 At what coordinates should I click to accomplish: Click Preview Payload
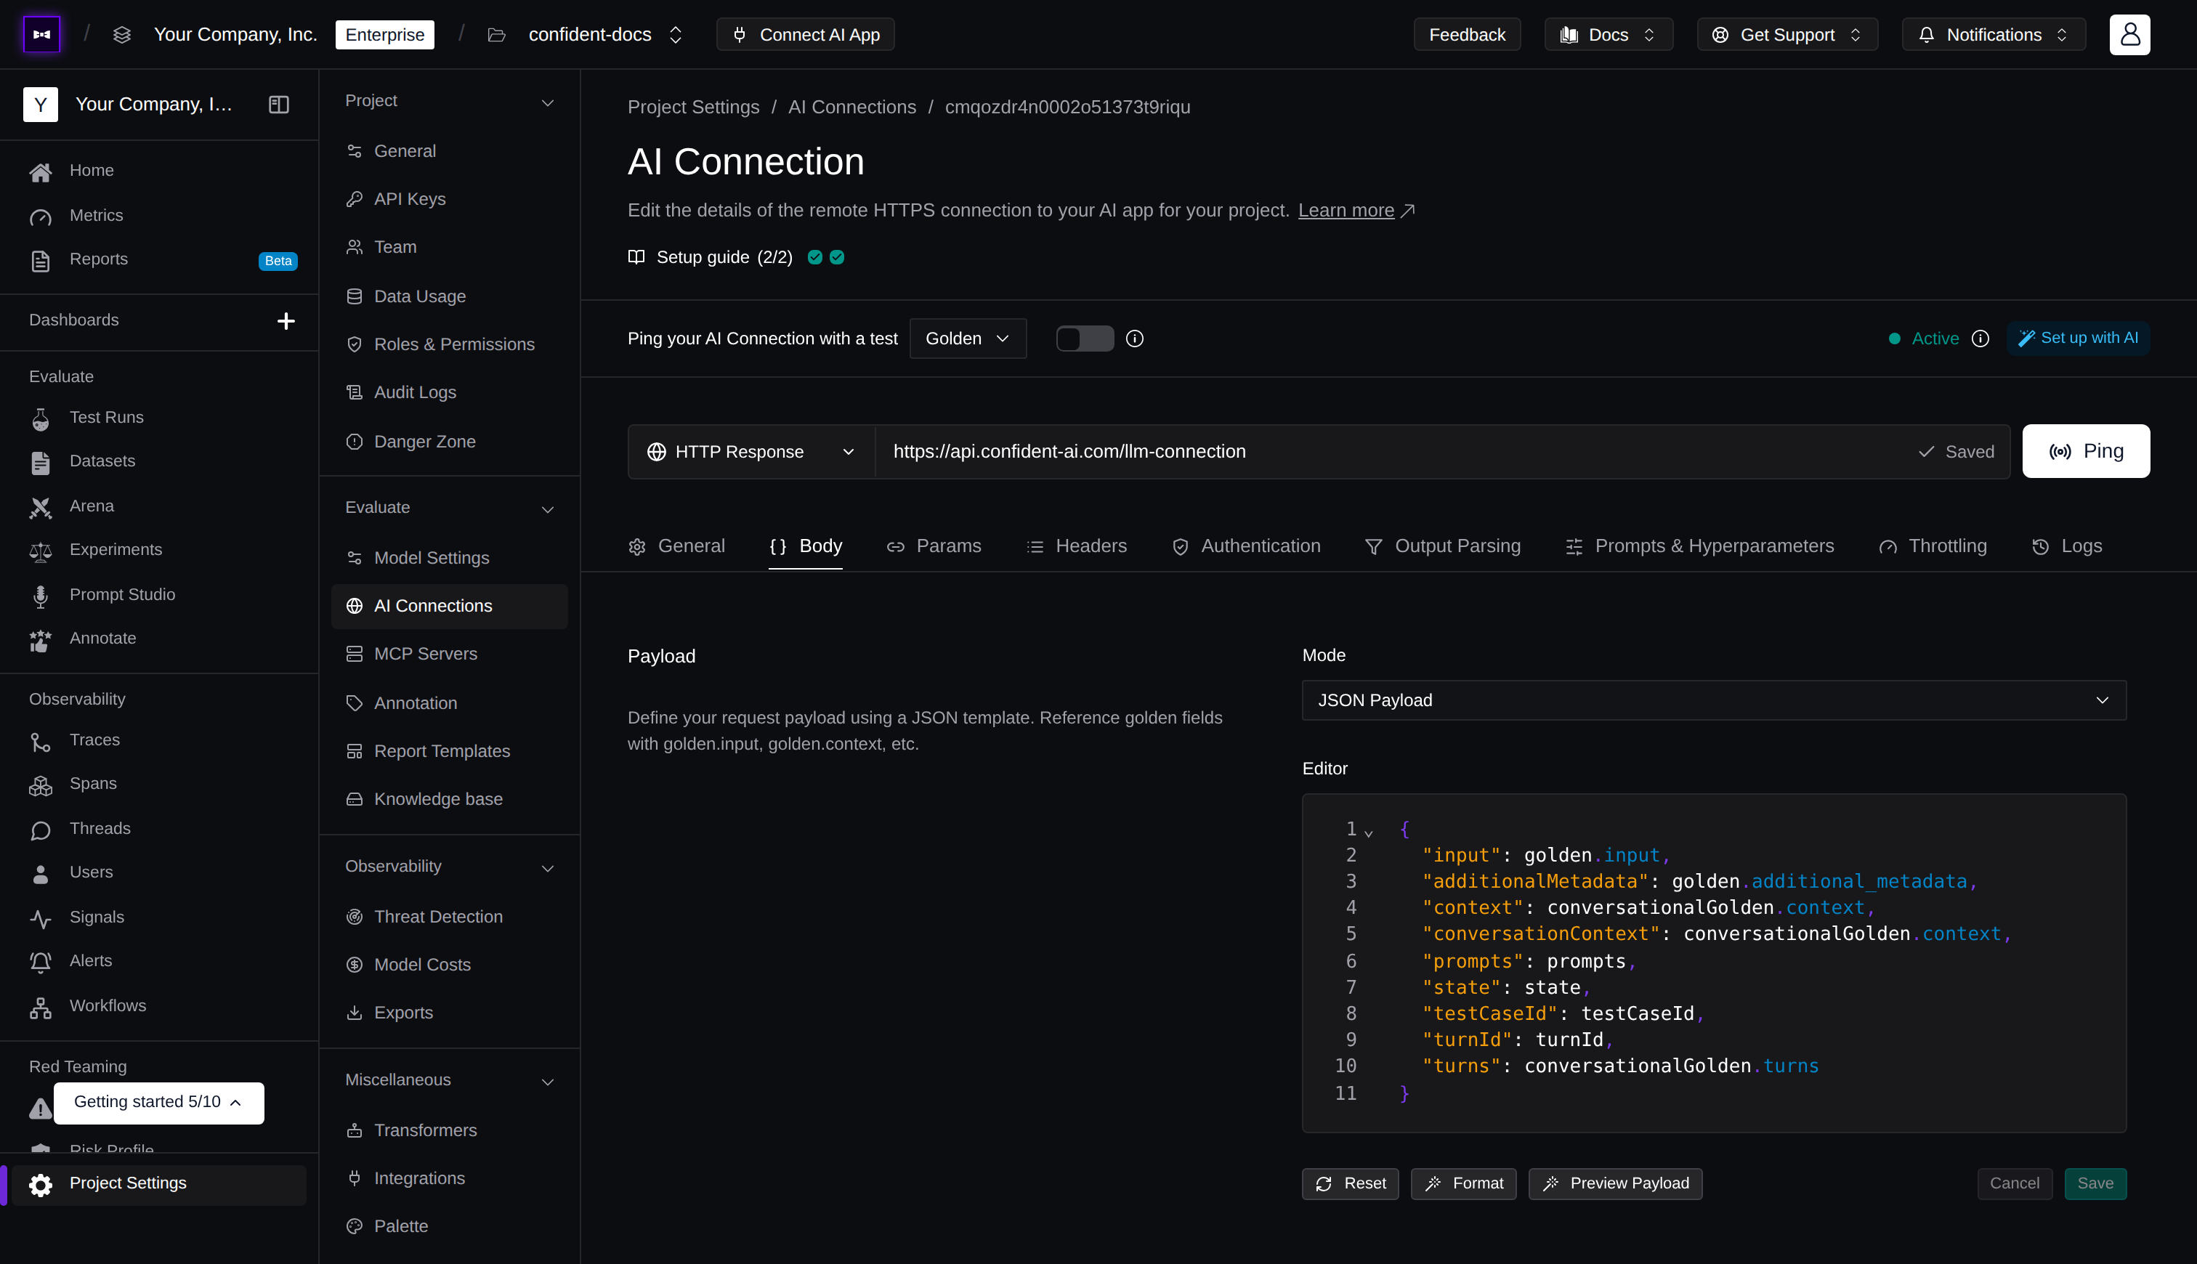point(1615,1184)
